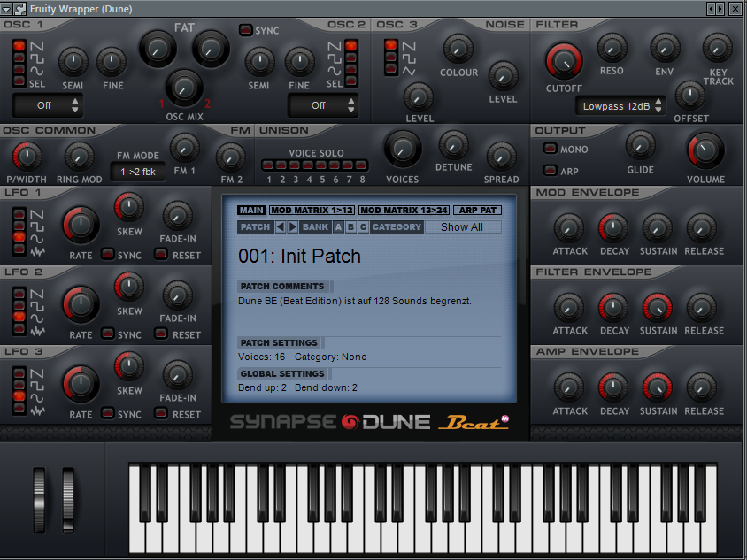Click the Show All category field
The width and height of the screenshot is (747, 560).
click(x=462, y=227)
